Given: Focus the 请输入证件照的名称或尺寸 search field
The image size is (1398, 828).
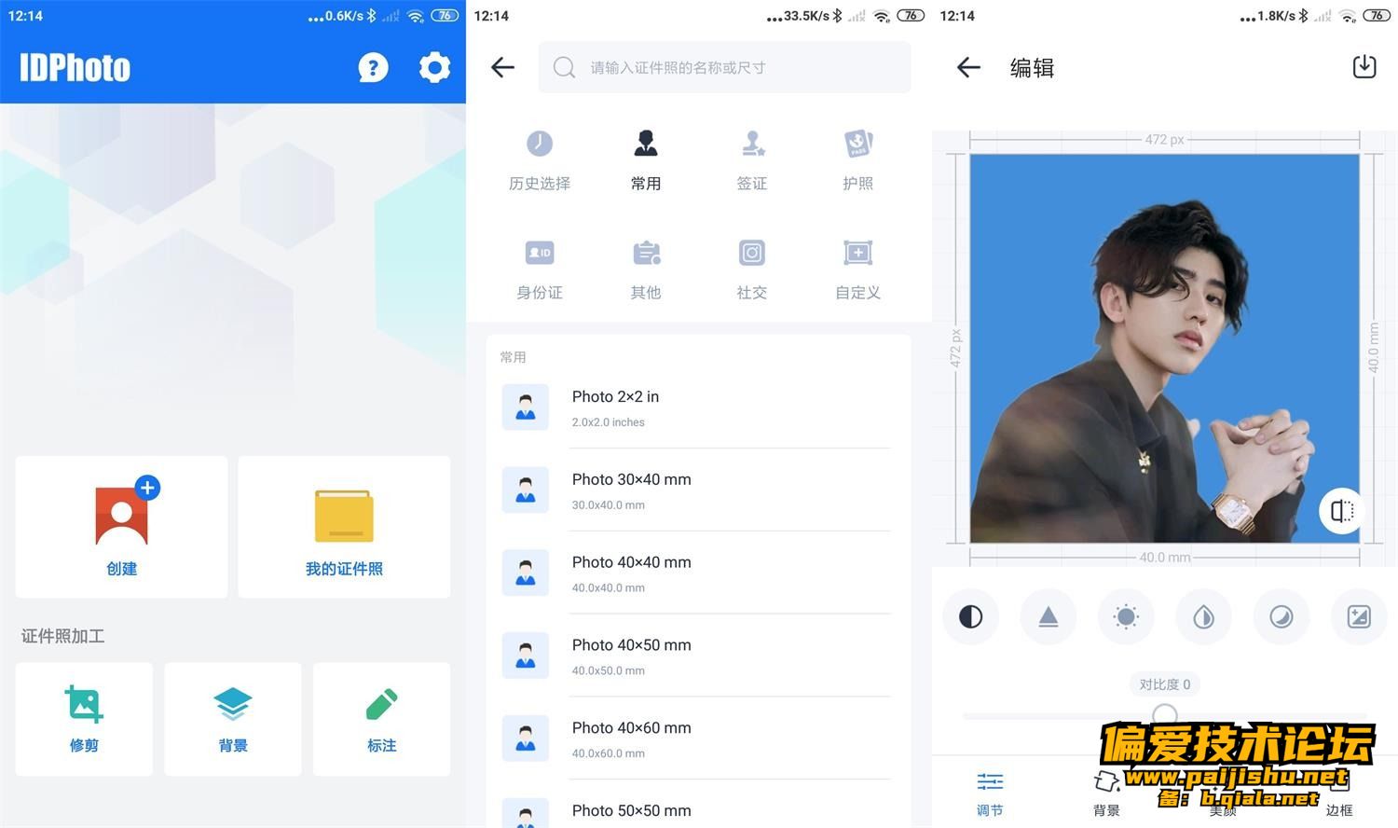Looking at the screenshot, I should coord(724,67).
